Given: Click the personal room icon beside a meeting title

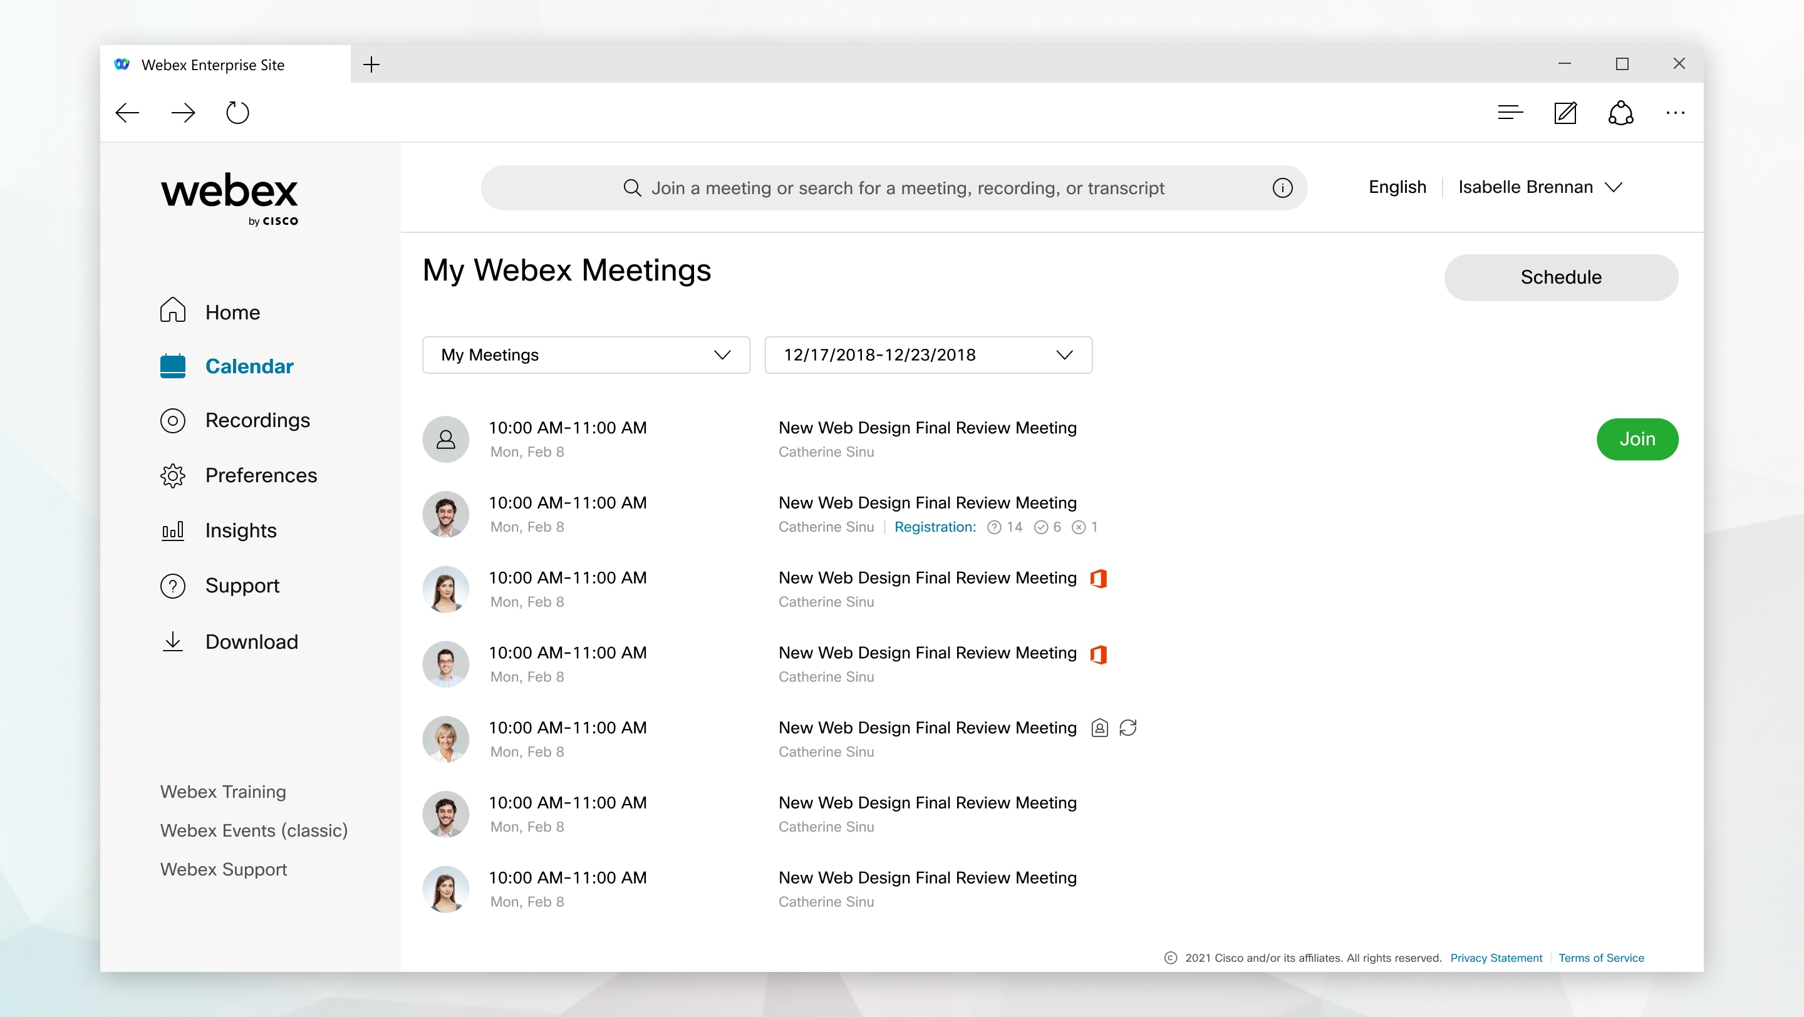Looking at the screenshot, I should [1099, 728].
